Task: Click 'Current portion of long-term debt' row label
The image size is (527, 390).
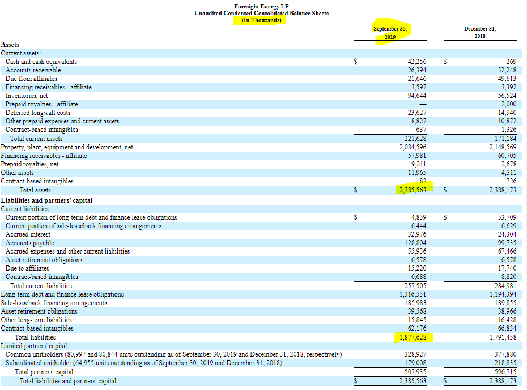Action: pos(91,217)
